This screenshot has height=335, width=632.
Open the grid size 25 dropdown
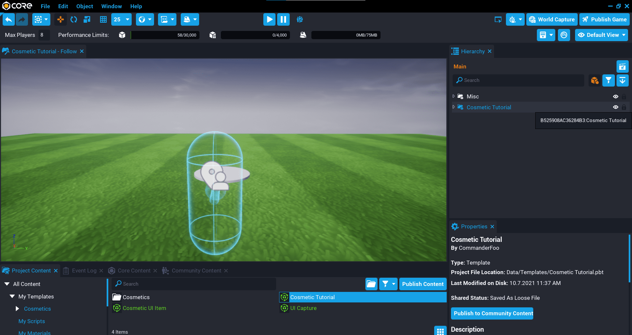[121, 19]
